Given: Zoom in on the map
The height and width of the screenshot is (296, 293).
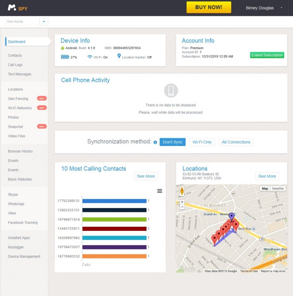Looking at the screenshot, I should 182,202.
